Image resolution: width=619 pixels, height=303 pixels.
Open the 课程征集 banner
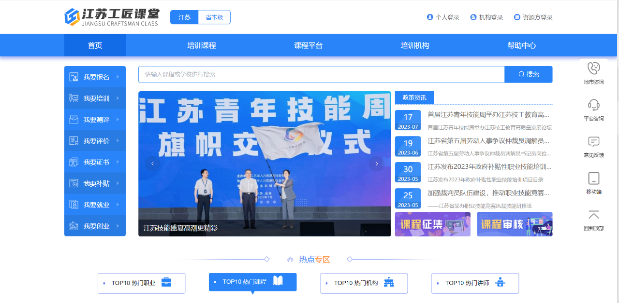click(433, 224)
